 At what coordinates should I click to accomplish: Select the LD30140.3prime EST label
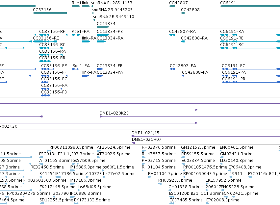[237, 161]
